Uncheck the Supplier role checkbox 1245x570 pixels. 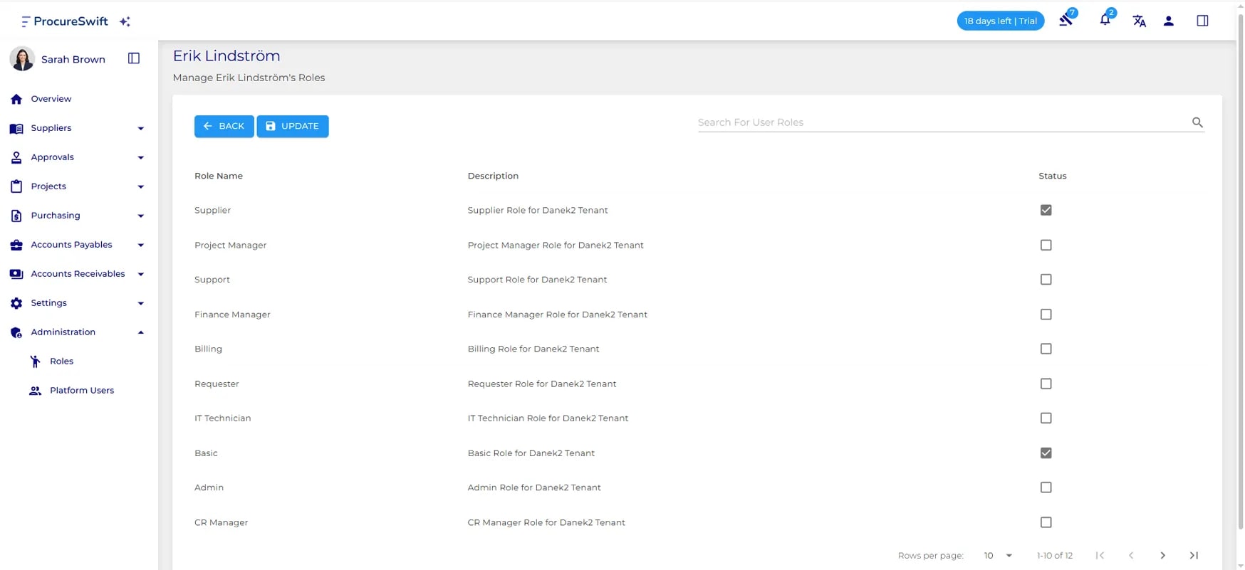(1046, 210)
